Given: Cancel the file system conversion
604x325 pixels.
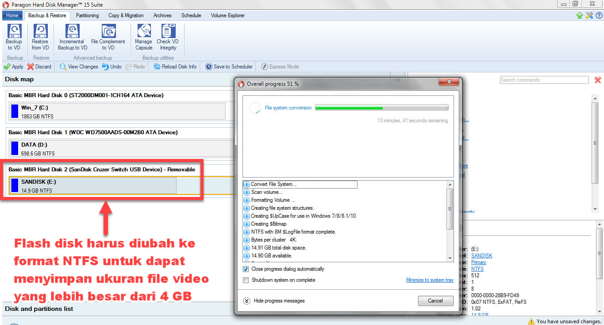Looking at the screenshot, I should [x=435, y=301].
